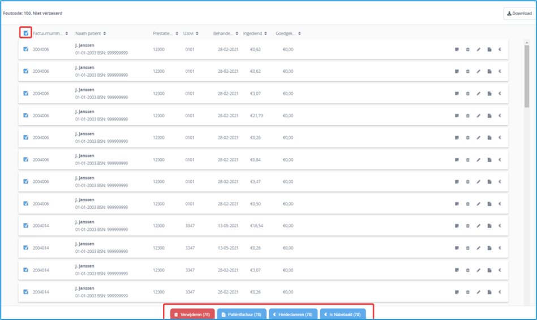Click pencil icon on the €21,73 row

pyautogui.click(x=478, y=116)
